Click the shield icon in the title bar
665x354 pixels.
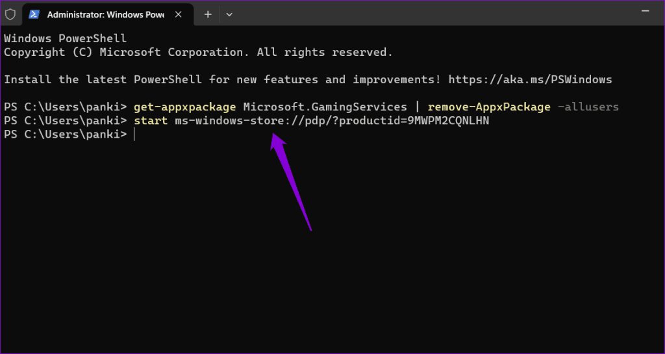pos(10,14)
